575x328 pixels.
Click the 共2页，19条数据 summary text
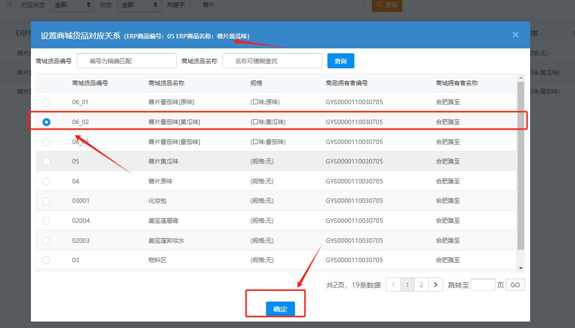point(353,285)
